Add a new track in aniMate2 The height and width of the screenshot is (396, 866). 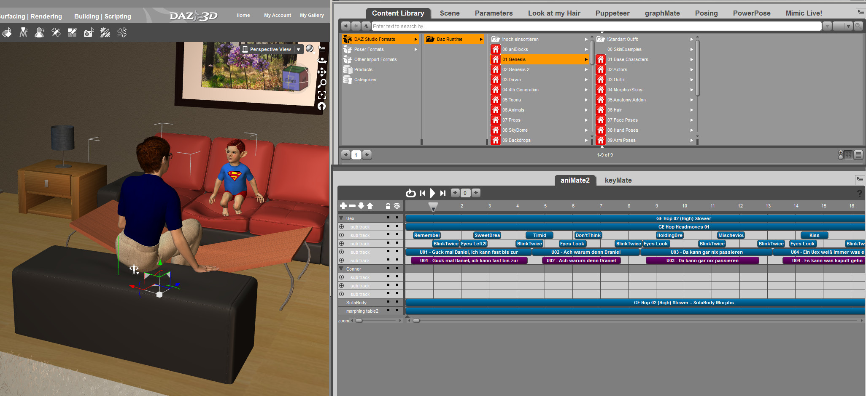pyautogui.click(x=343, y=206)
